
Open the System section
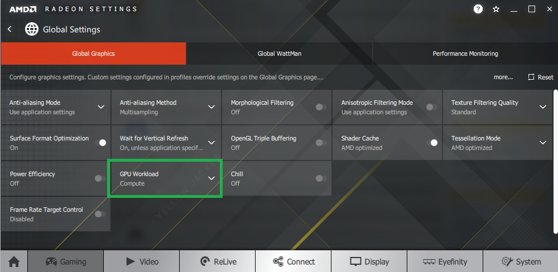[521, 262]
